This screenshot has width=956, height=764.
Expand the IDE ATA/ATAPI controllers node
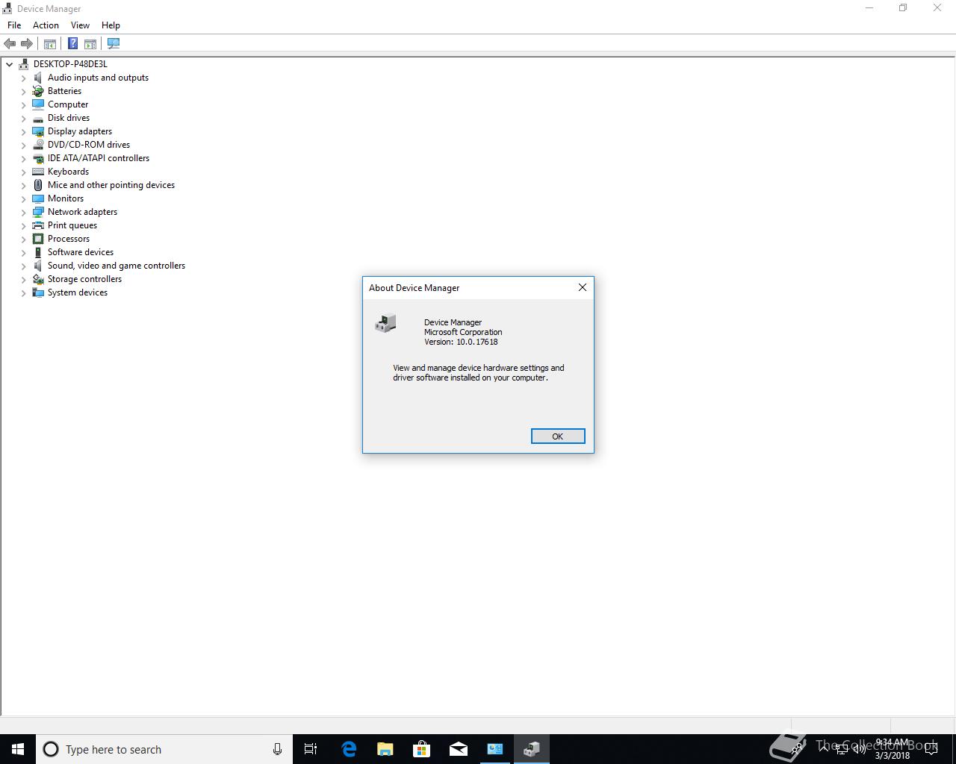pos(24,158)
